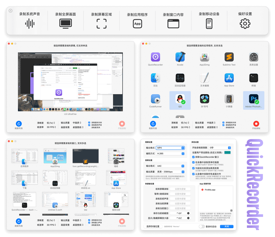Open 清晰度 dropdown in the screen selection window
Viewport: 275px width, 237px height.
51,123
